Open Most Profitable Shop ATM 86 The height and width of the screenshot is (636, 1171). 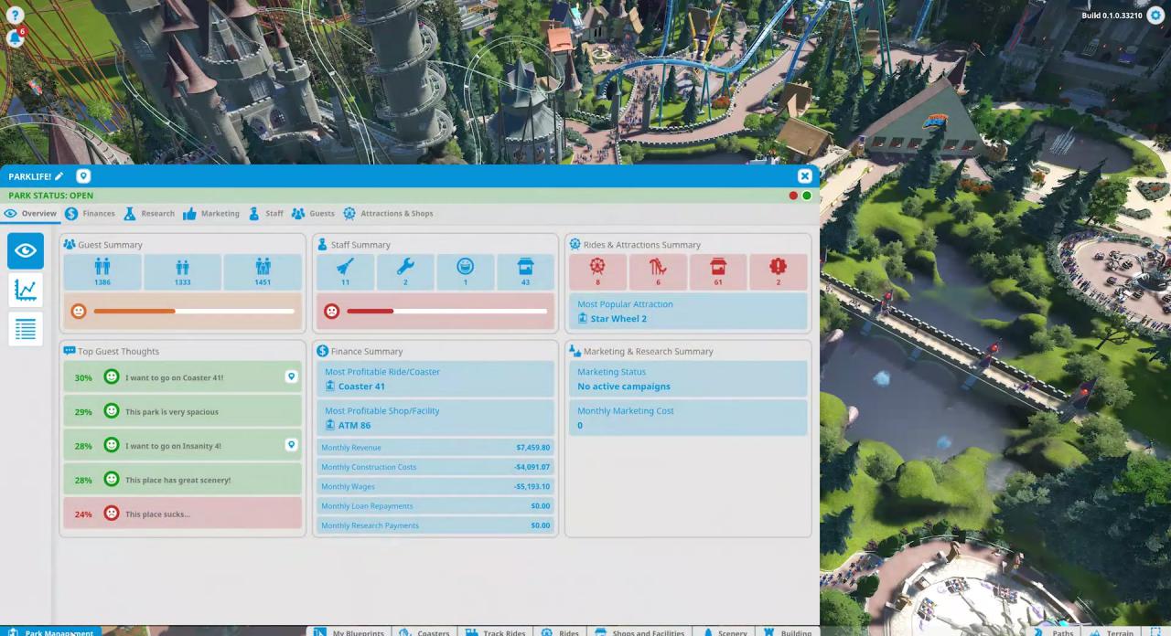click(435, 419)
